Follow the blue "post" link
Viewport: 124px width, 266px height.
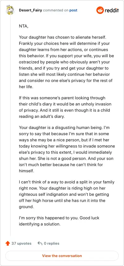click(x=73, y=10)
